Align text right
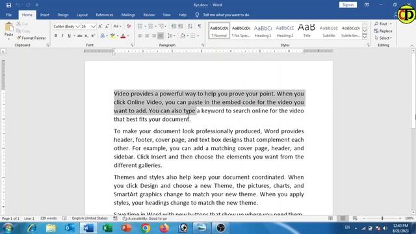Image resolution: width=416 pixels, height=234 pixels. coord(153,36)
